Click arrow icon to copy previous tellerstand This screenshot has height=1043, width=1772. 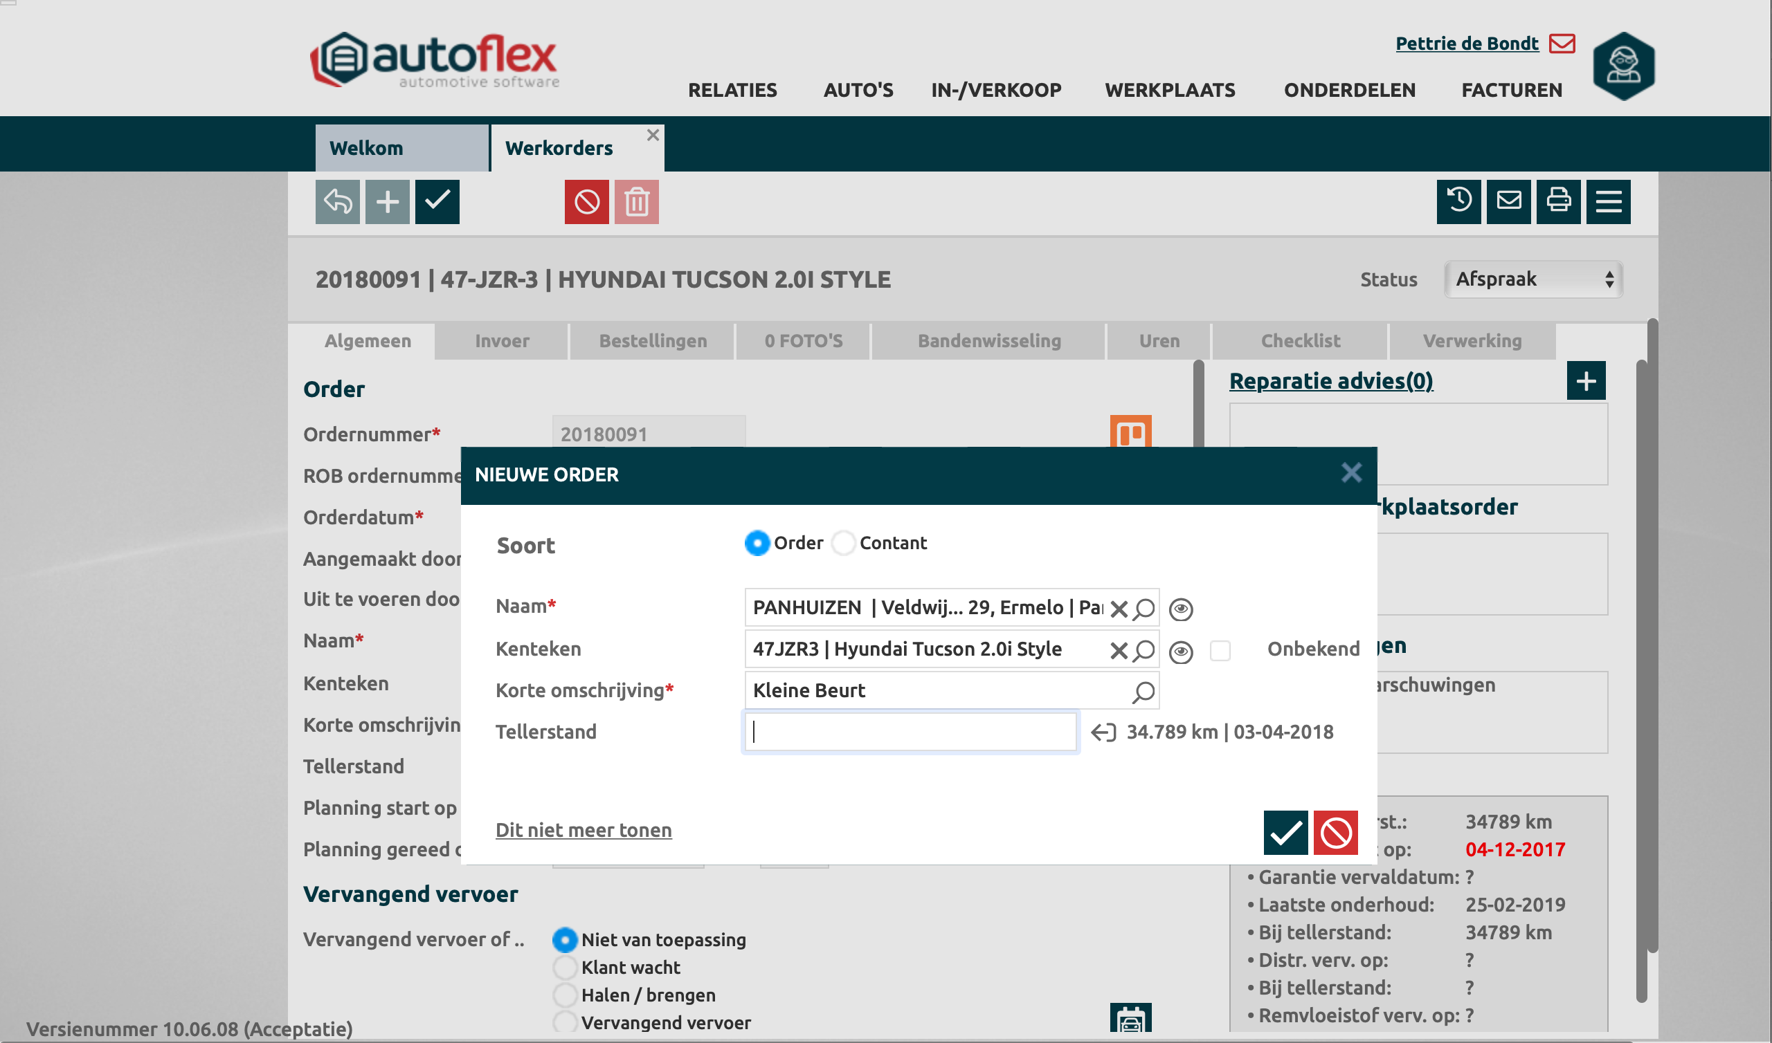click(1103, 732)
